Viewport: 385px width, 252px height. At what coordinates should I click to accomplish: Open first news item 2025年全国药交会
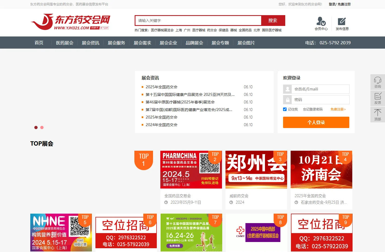161,87
